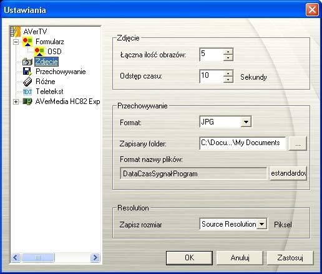This screenshot has width=322, height=274.
Task: Click the Zapisany folder path field
Action: 243,143
